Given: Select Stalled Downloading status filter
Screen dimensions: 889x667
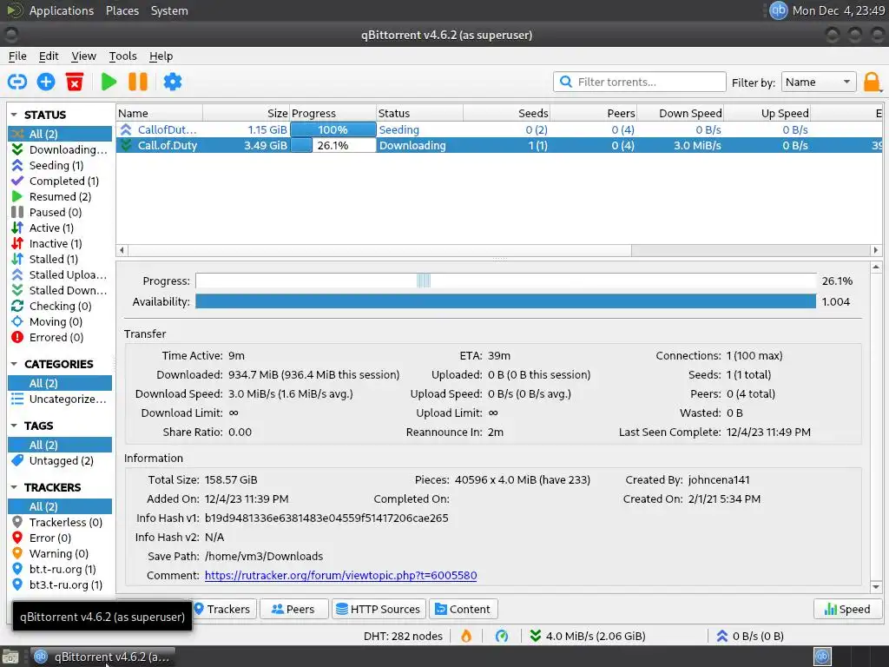Looking at the screenshot, I should click(x=60, y=290).
